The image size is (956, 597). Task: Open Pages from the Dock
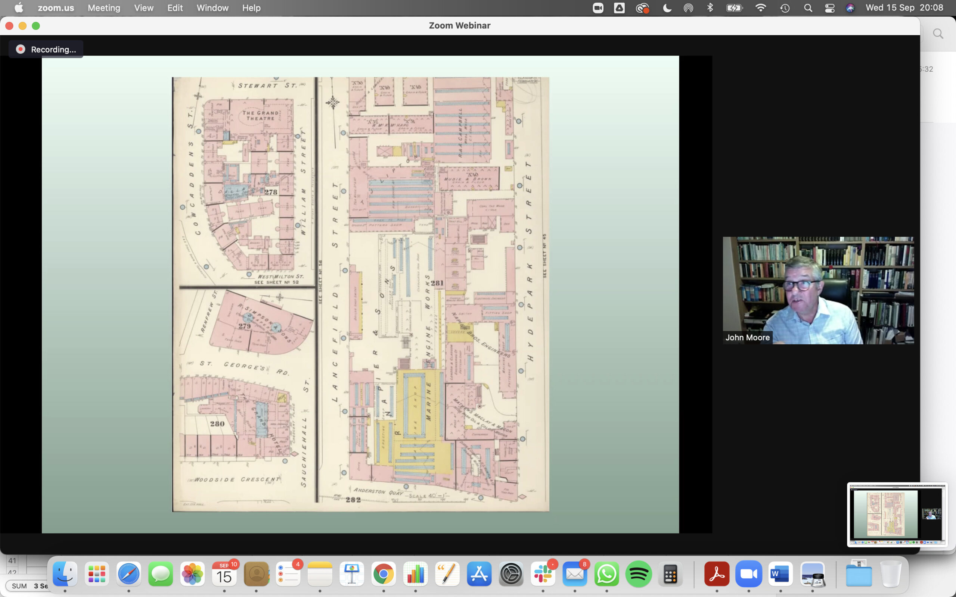tap(447, 574)
